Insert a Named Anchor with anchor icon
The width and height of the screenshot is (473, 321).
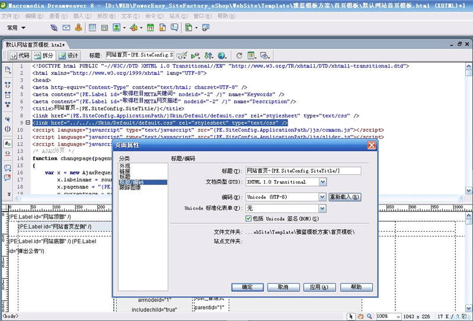78,28
